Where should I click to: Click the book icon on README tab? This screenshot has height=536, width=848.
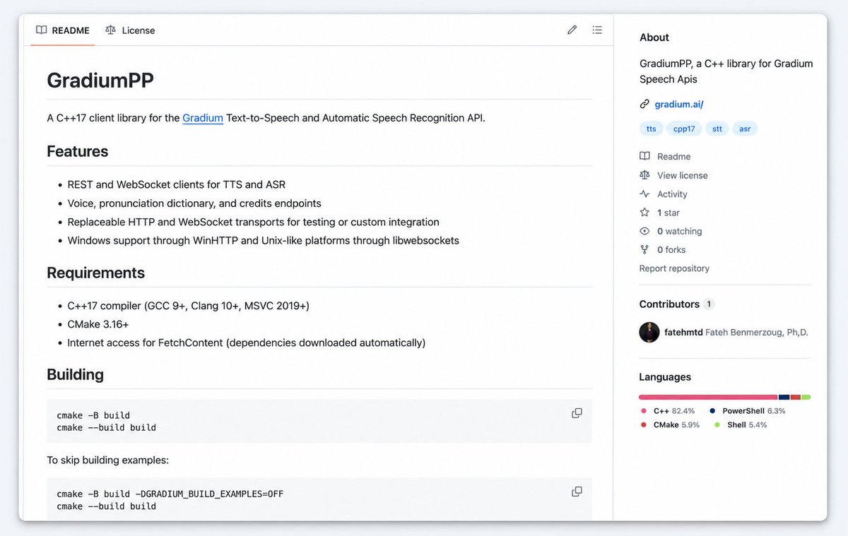[x=42, y=30]
